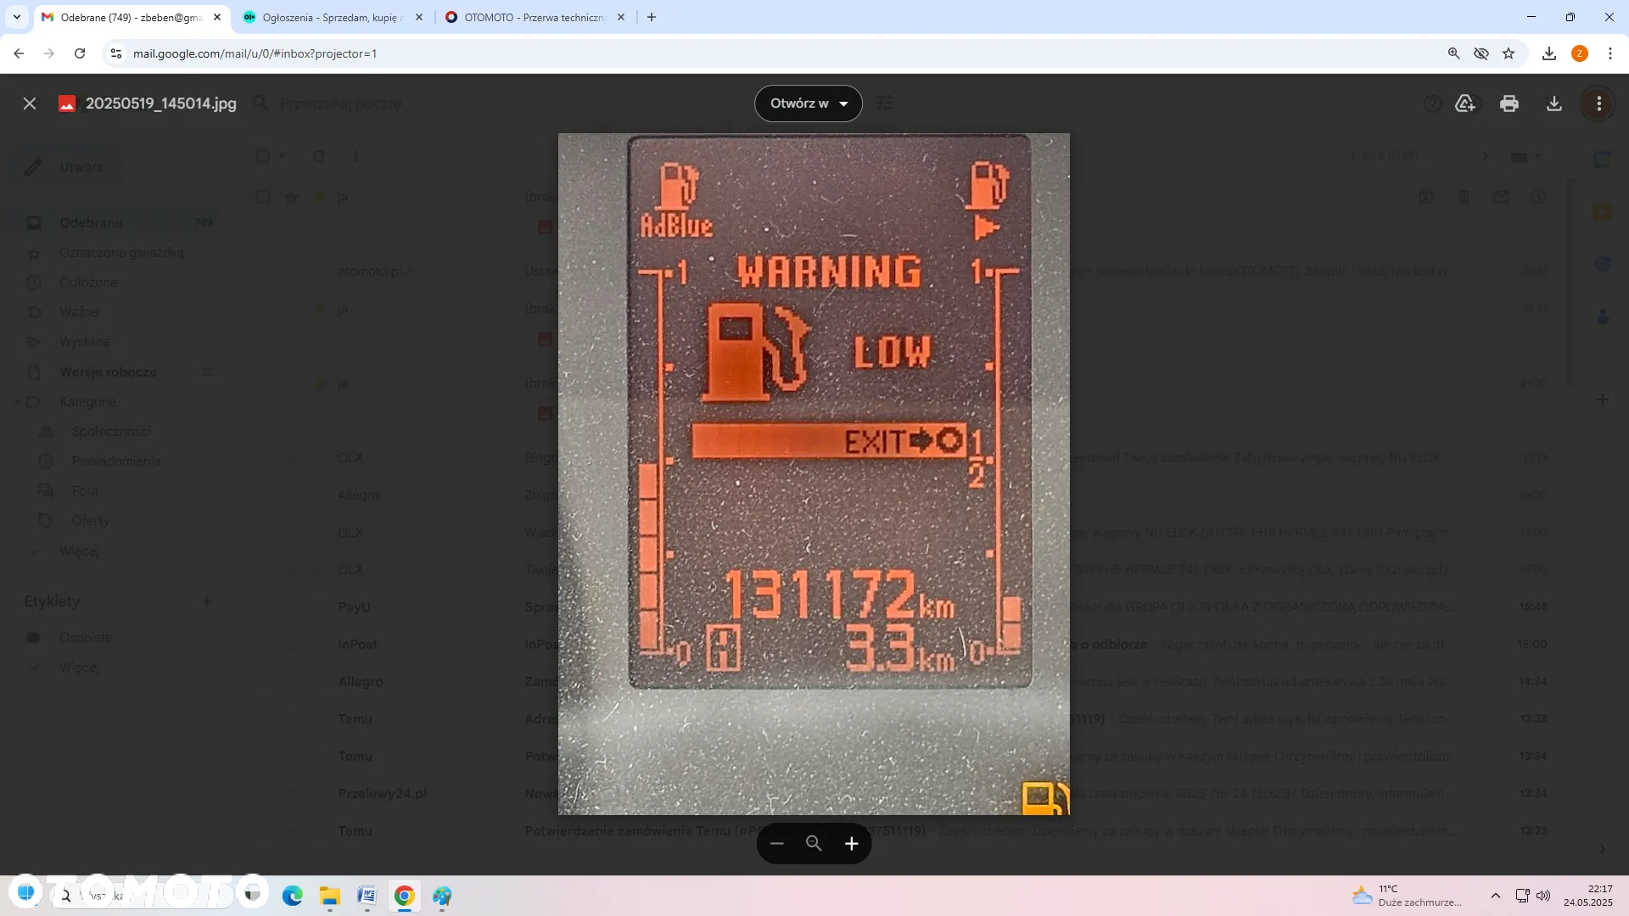Click the address bar URL
The image size is (1629, 916).
(x=255, y=53)
